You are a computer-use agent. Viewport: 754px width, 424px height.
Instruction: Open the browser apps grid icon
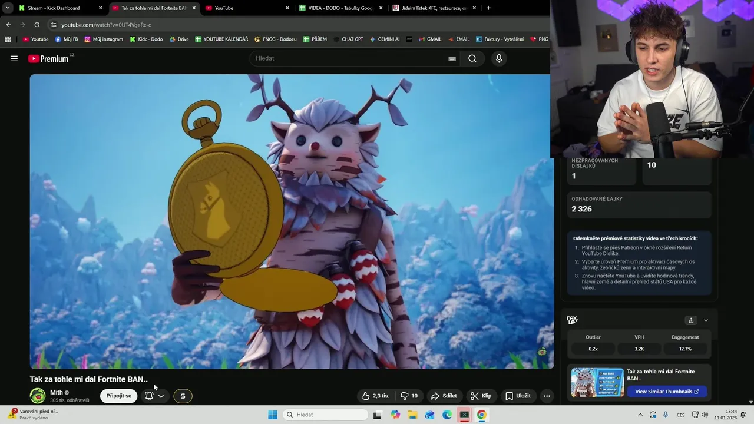pyautogui.click(x=8, y=39)
